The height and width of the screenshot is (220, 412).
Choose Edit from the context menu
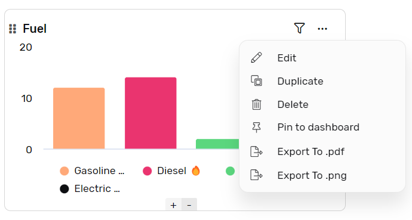pos(322,58)
